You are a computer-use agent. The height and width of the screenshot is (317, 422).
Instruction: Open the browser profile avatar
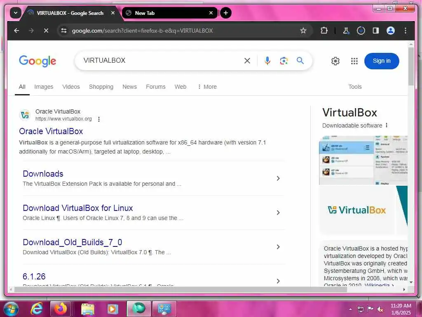click(391, 31)
